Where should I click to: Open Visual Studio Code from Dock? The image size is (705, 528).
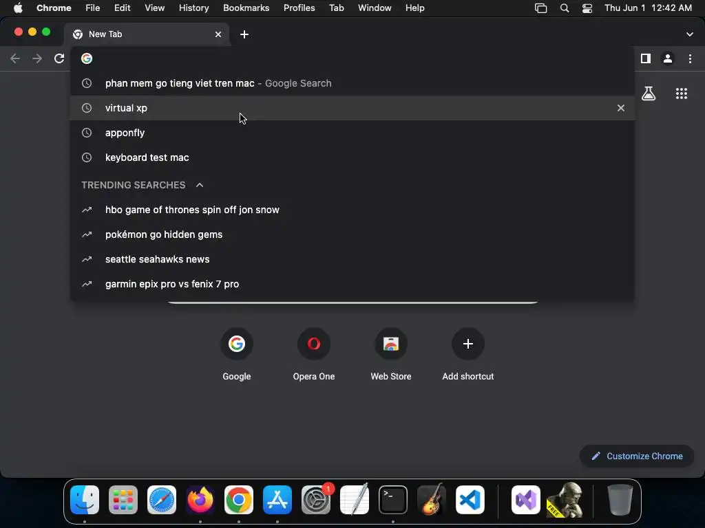470,500
